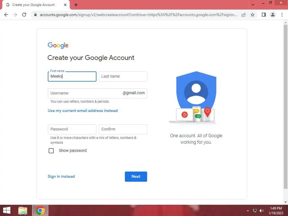Screen dimensions: 288x216
Task: Click the address bar URL
Action: click(138, 15)
